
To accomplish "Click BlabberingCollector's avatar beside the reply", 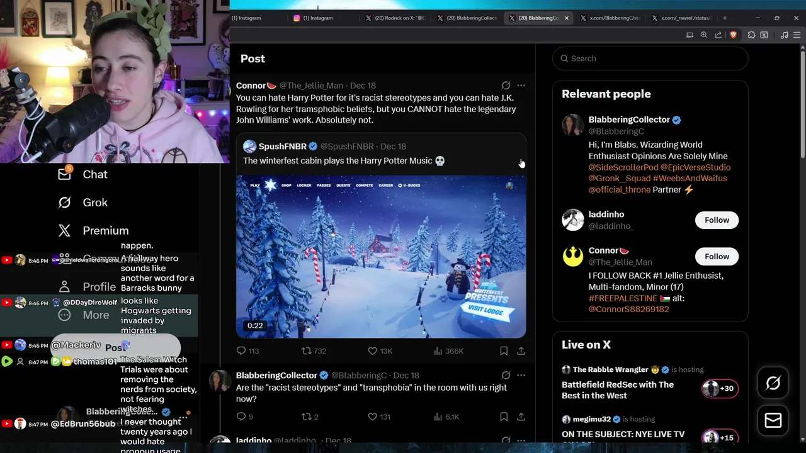I will [220, 381].
